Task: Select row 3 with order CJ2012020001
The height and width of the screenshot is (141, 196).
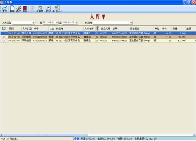Action: (x=98, y=41)
